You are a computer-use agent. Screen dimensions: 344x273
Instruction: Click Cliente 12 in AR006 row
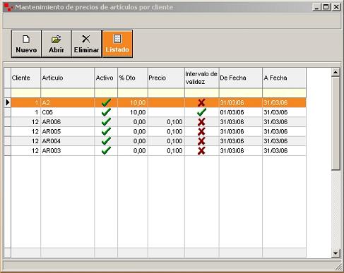(25, 122)
